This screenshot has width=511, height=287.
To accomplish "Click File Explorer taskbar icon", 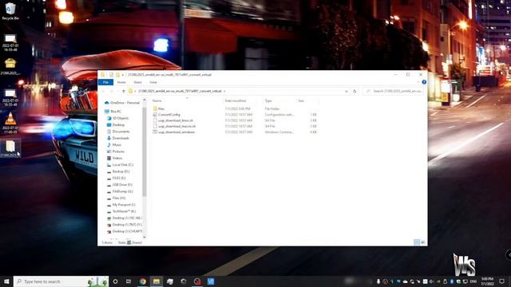I will coord(156,281).
